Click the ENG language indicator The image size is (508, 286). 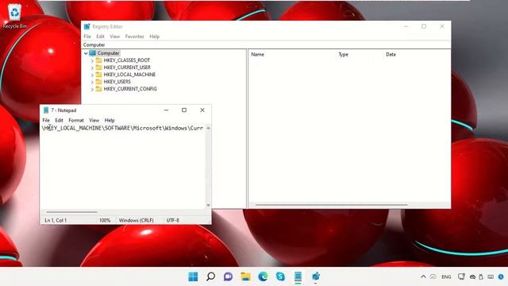click(446, 277)
